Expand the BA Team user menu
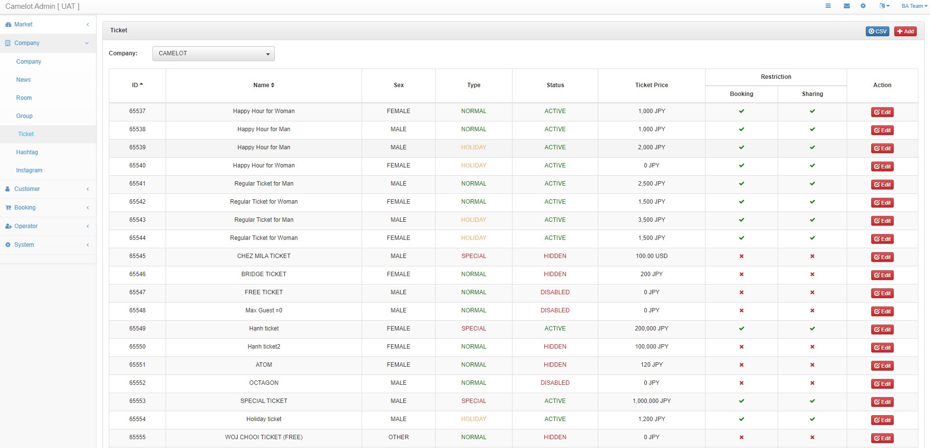 pos(914,6)
